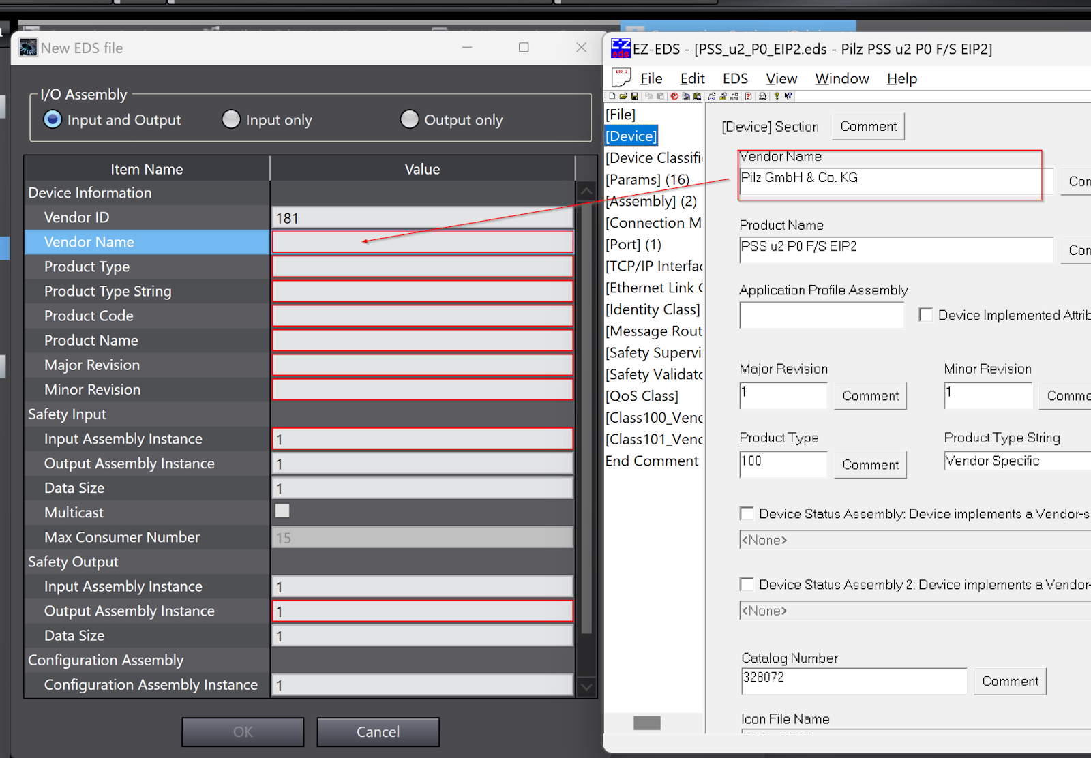Click the Vendor Name field with Pilz GmbH & Co. KG
Image resolution: width=1091 pixels, height=758 pixels.
pyautogui.click(x=896, y=181)
